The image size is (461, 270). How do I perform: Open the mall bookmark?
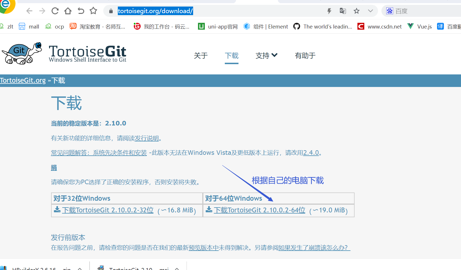click(x=29, y=27)
